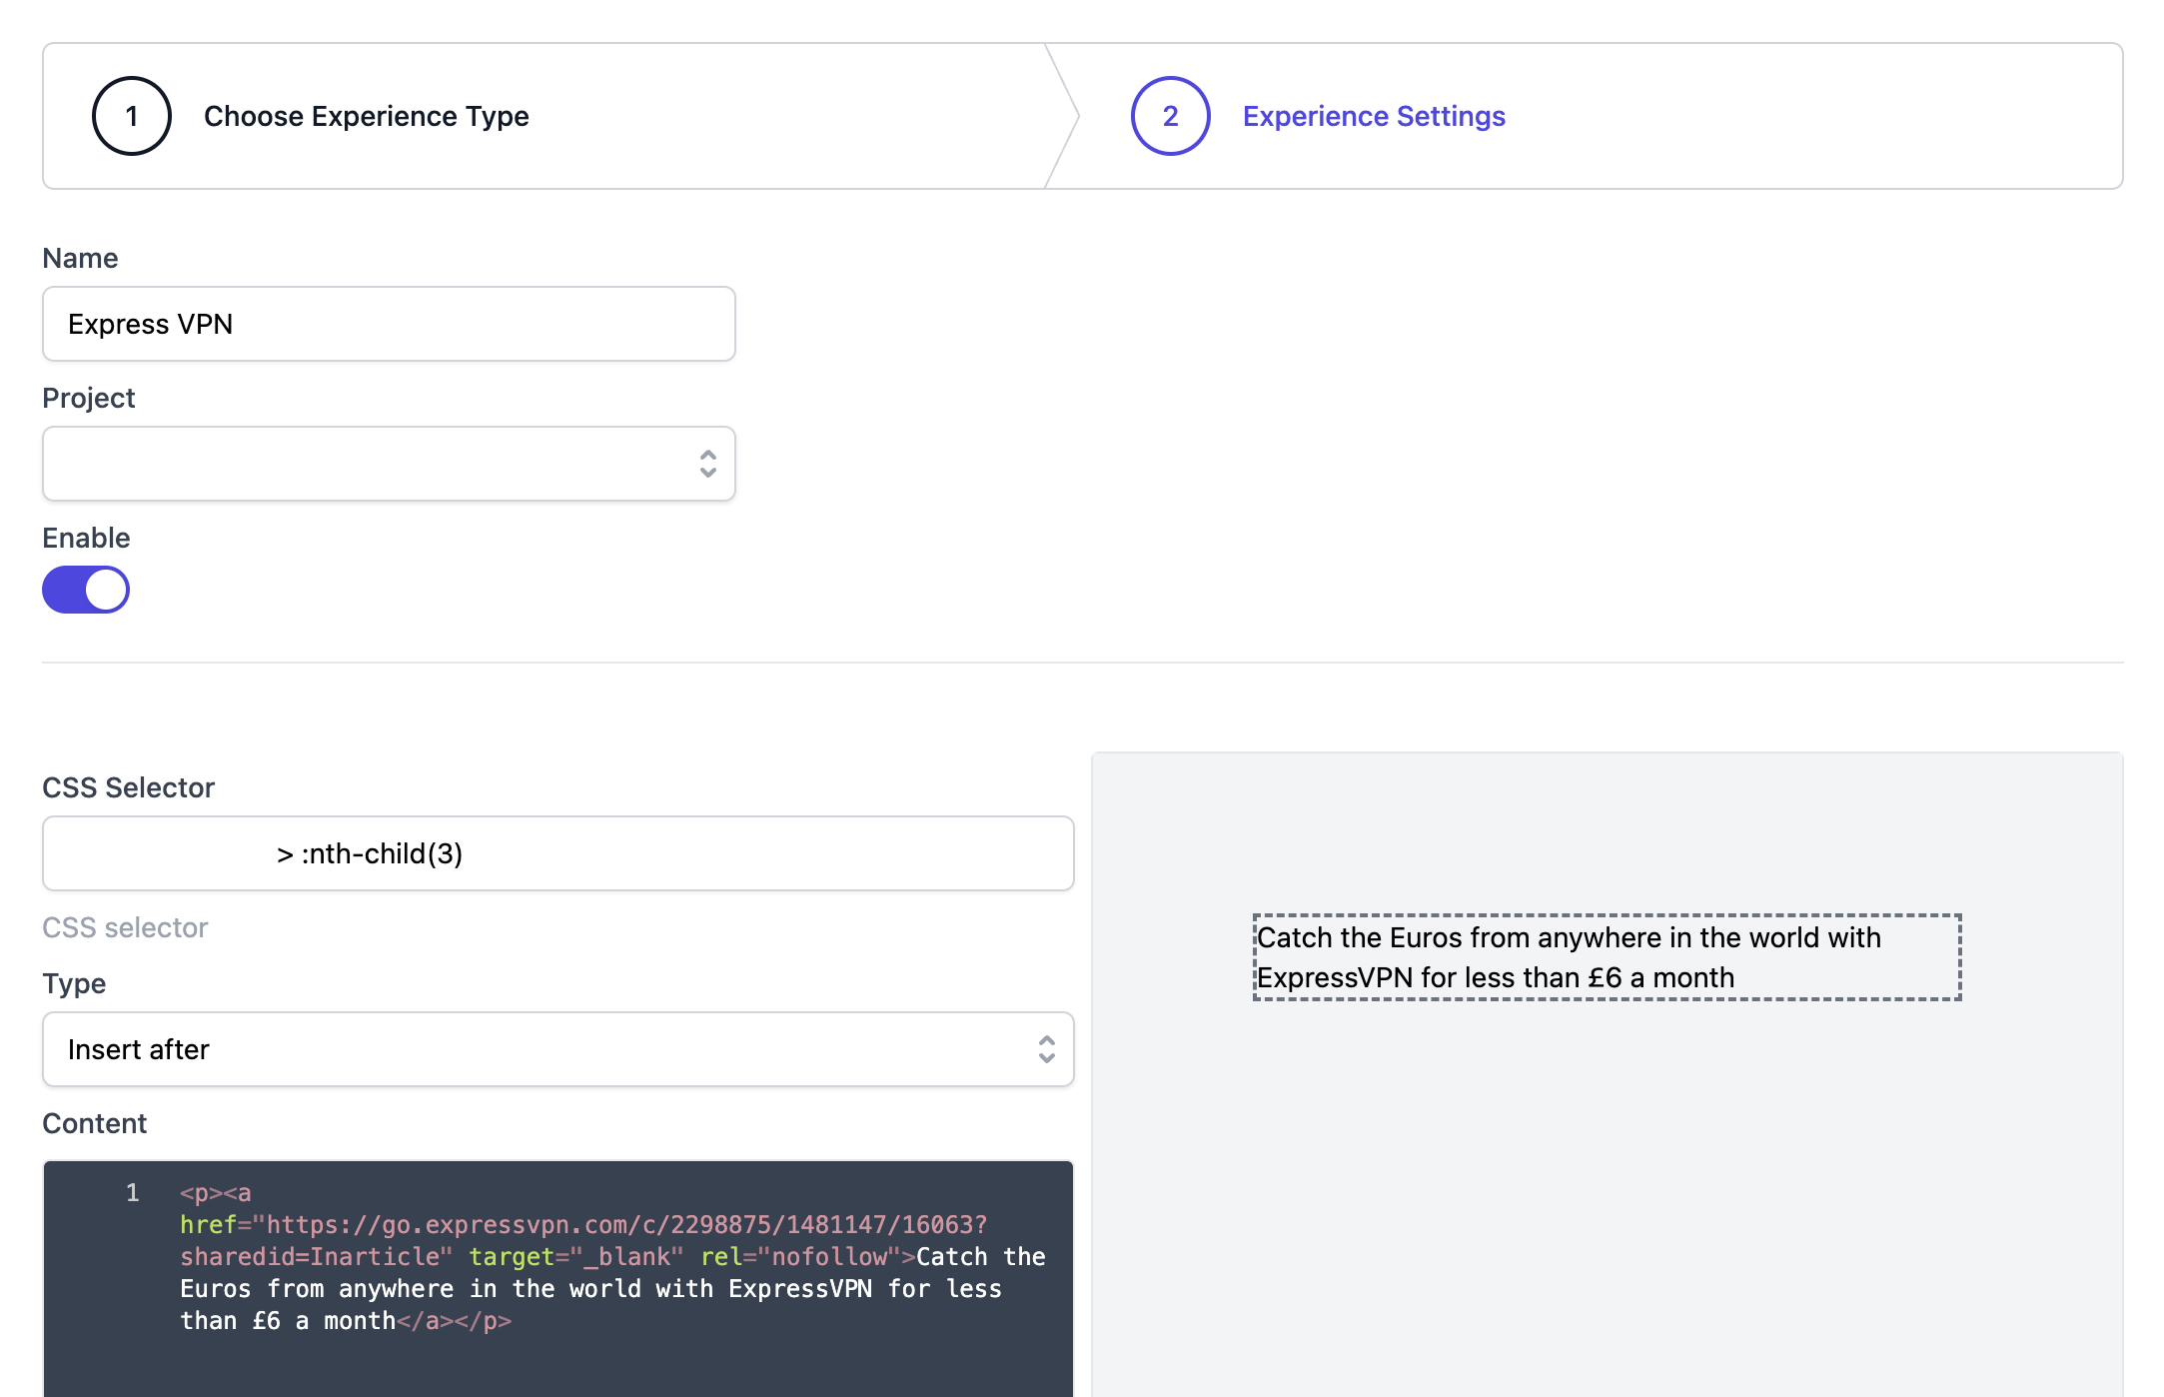2164x1397 pixels.
Task: Click the closing </a></p> tag in code
Action: [455, 1321]
